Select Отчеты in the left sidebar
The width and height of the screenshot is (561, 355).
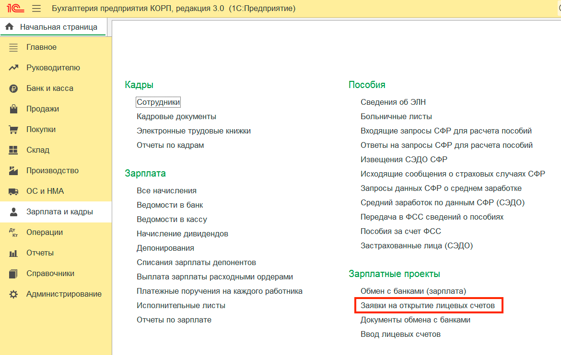pos(40,253)
